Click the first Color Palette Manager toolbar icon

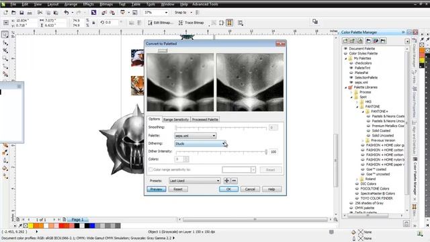(345, 41)
